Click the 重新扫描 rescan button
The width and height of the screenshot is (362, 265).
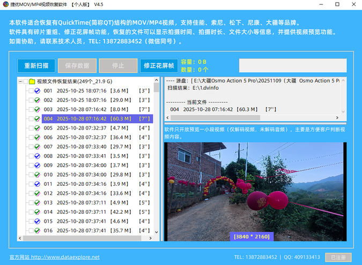pyautogui.click(x=36, y=66)
